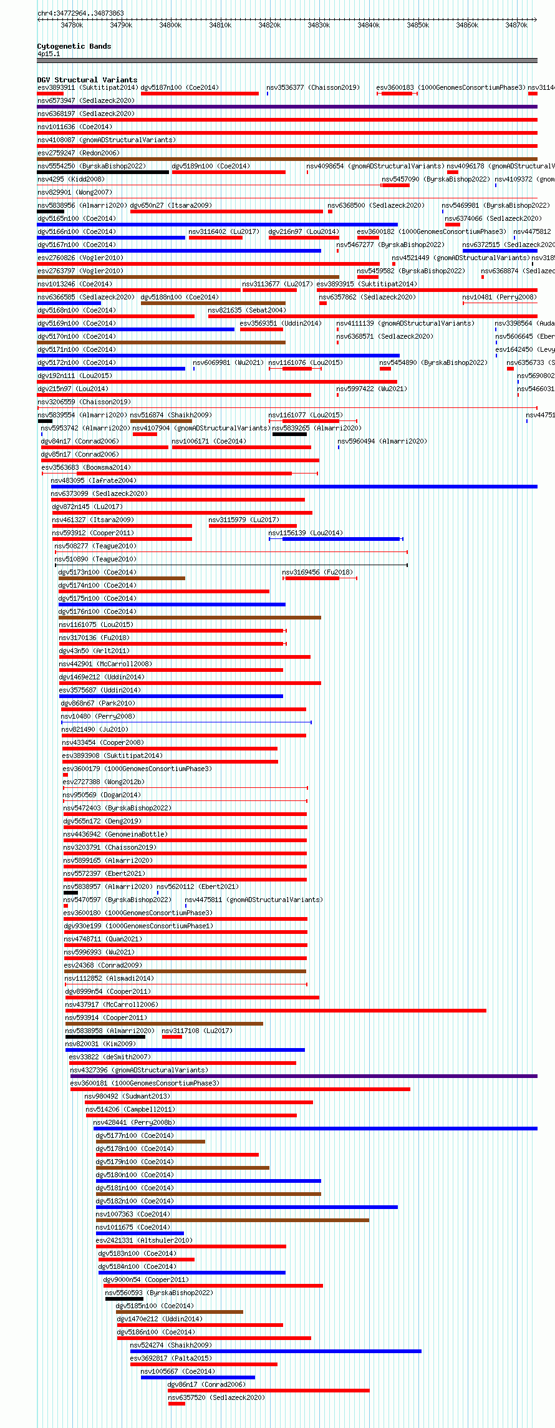Click nsv508277 (Teague2010) label
555x1428 pixels.
point(95,546)
